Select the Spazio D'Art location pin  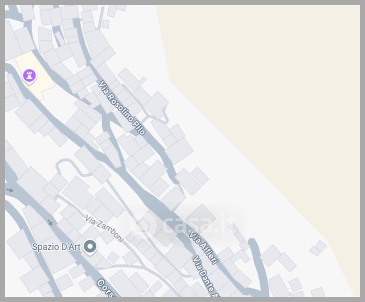[x=90, y=247]
